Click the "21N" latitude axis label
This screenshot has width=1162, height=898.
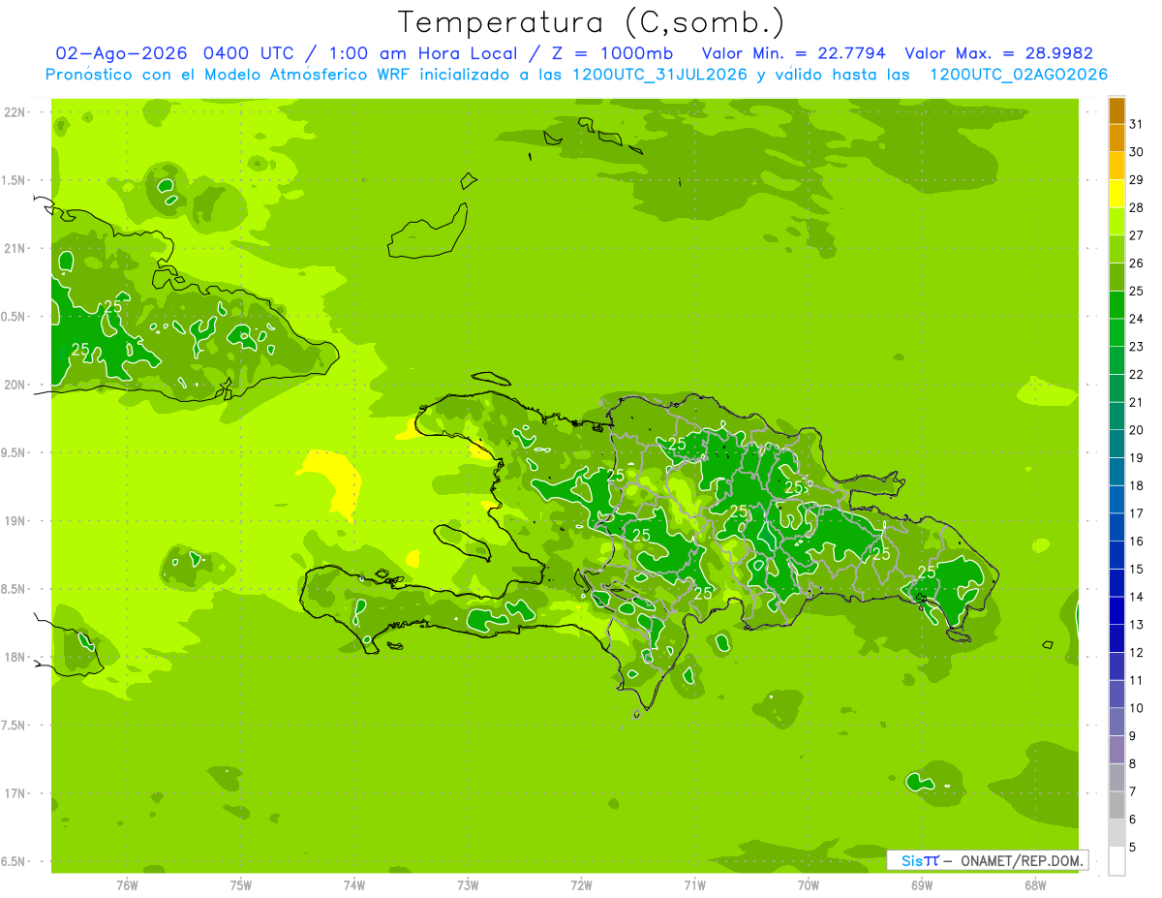[15, 248]
